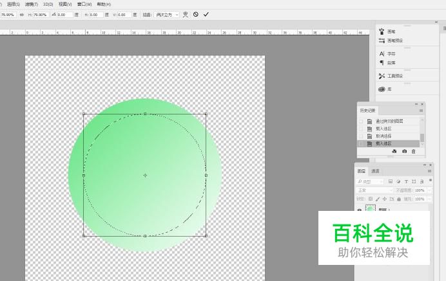Image resolution: width=446 pixels, height=281 pixels.
Task: Set history brush source for 通过拷贝的图层
Action: [361, 122]
